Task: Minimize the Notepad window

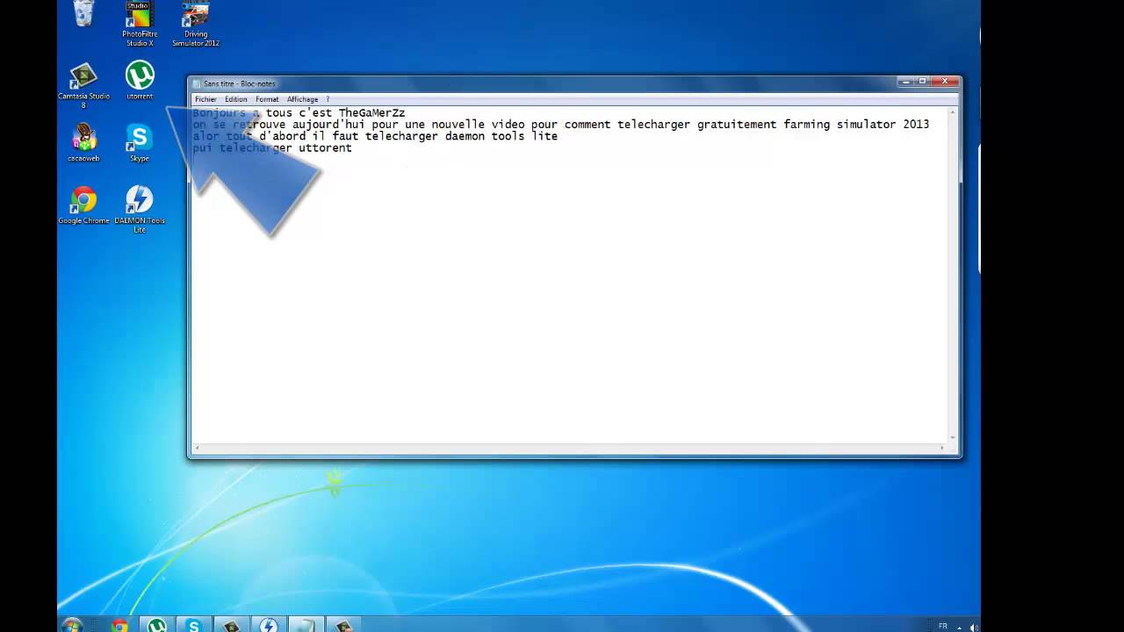Action: [x=904, y=82]
